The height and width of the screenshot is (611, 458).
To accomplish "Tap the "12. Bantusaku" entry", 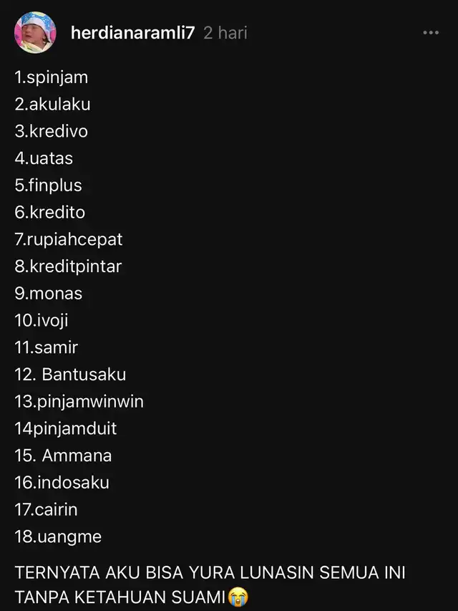I will 71,375.
